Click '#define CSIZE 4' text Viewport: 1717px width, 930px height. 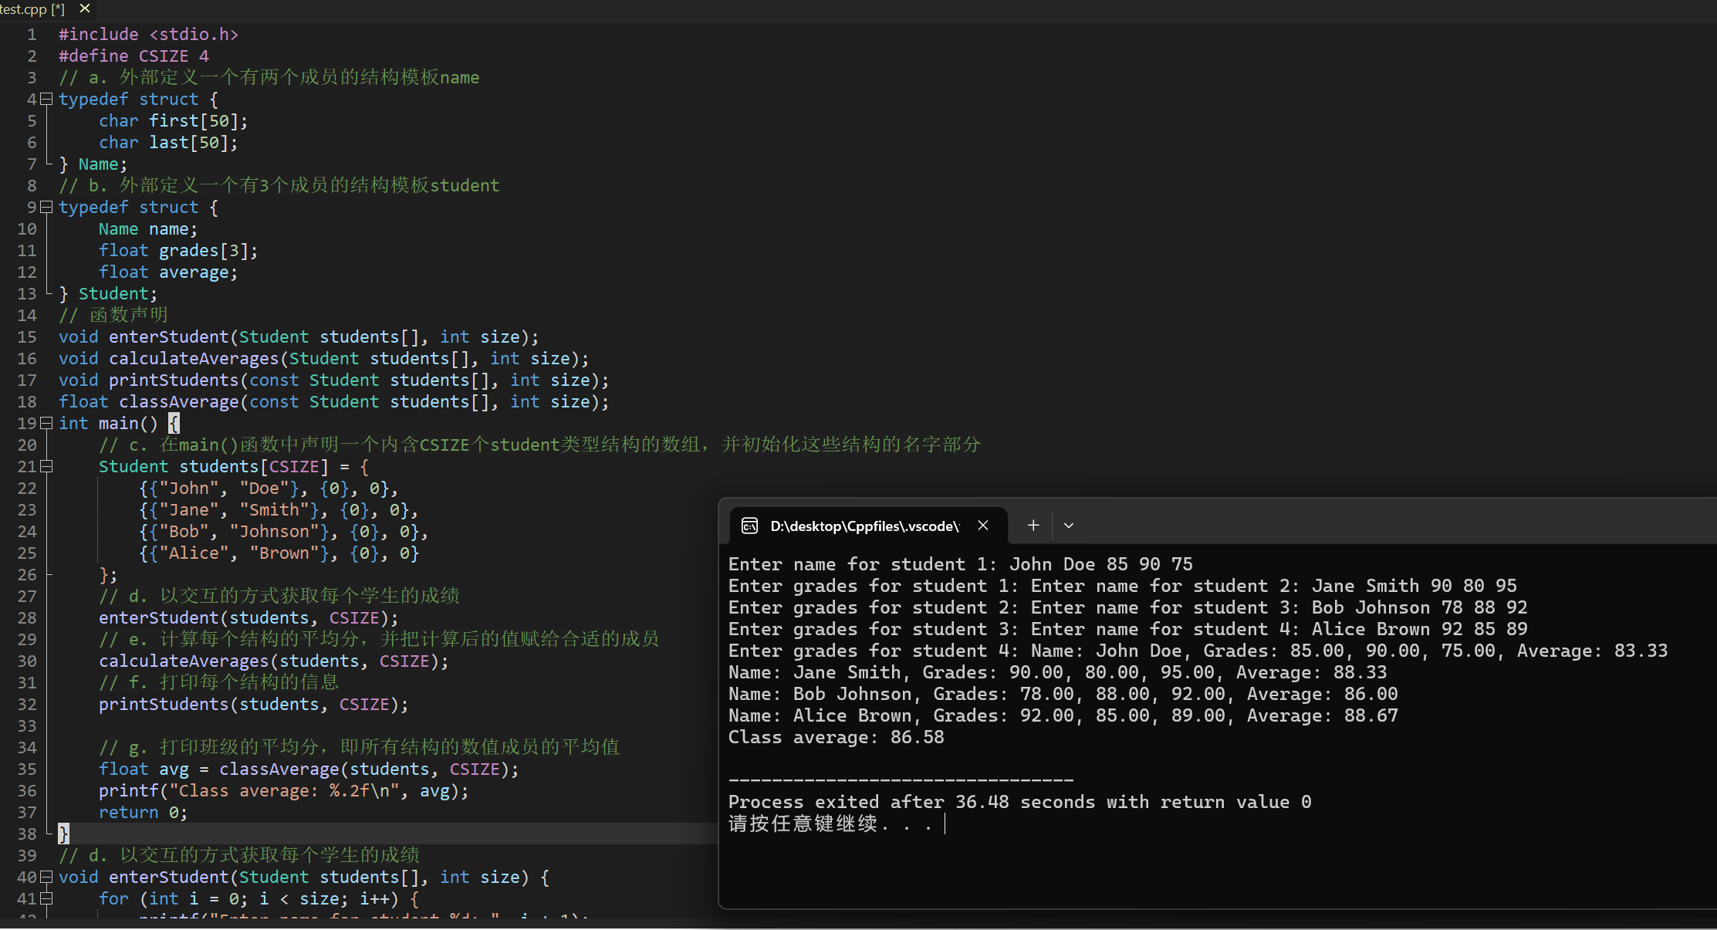134,56
